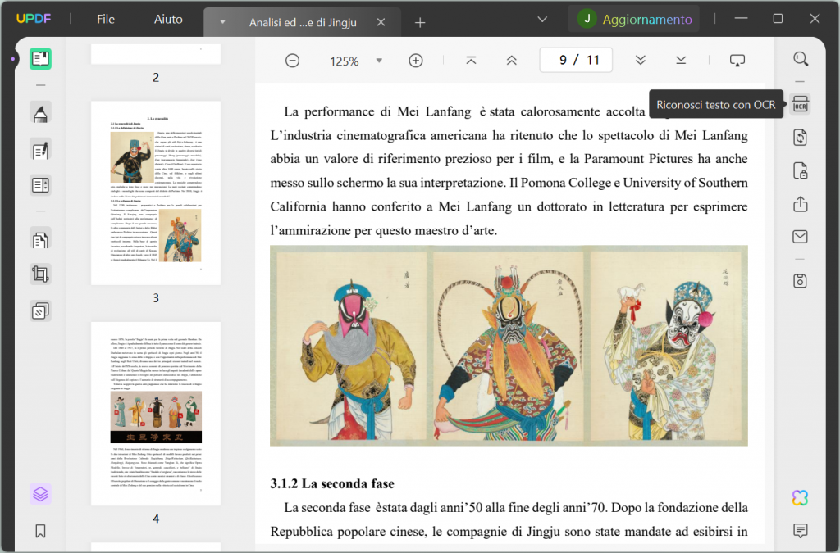Toggle the bookmarks panel
This screenshot has width=840, height=553.
[x=40, y=531]
